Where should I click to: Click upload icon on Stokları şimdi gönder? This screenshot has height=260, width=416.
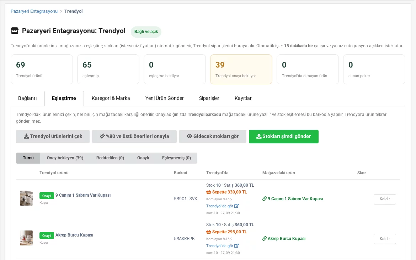coord(259,136)
